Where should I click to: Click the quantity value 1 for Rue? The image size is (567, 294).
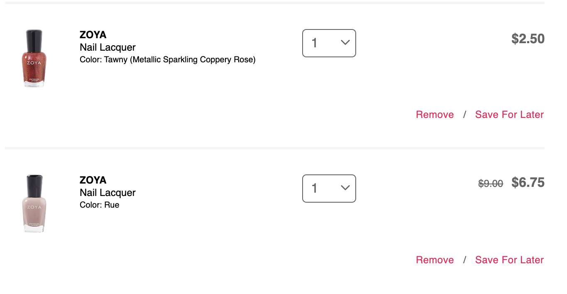314,188
